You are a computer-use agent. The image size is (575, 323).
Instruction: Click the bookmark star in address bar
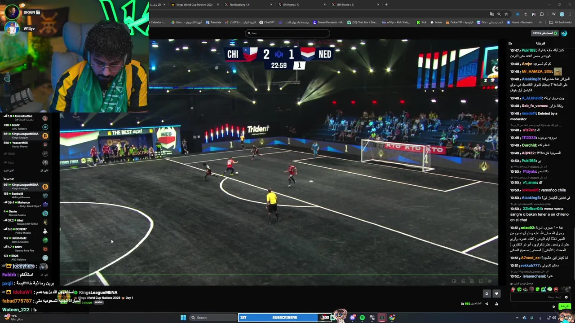(x=506, y=14)
